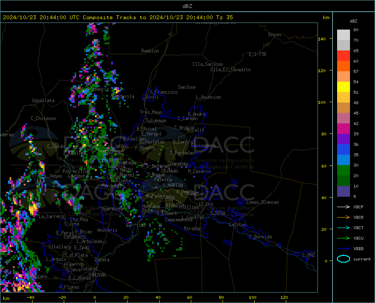375x303 pixels.
Task: Click the L_PAZ label on map
Action: click(309, 255)
